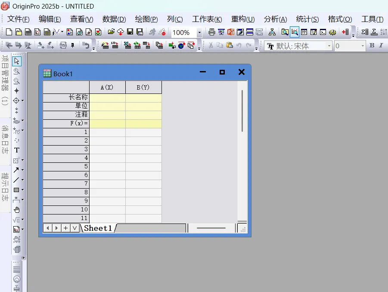Click the import wizard table icon
The image size is (388, 292).
point(105,45)
